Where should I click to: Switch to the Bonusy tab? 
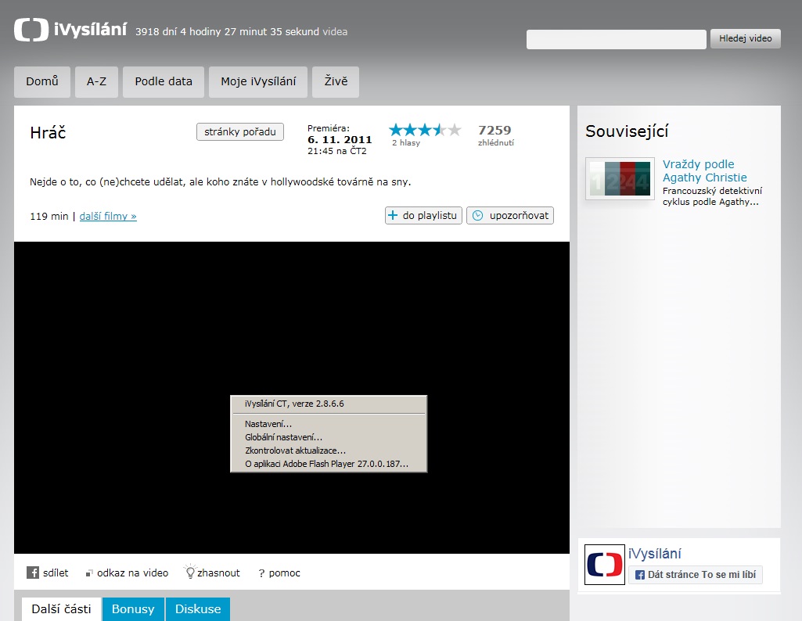click(133, 609)
